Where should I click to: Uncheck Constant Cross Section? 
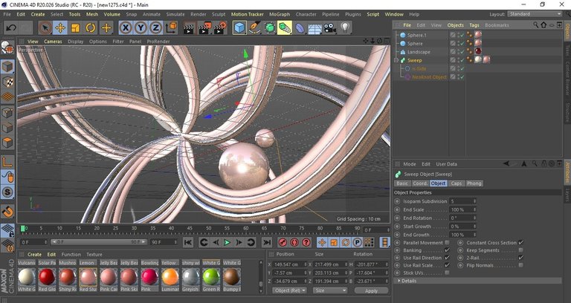click(520, 243)
